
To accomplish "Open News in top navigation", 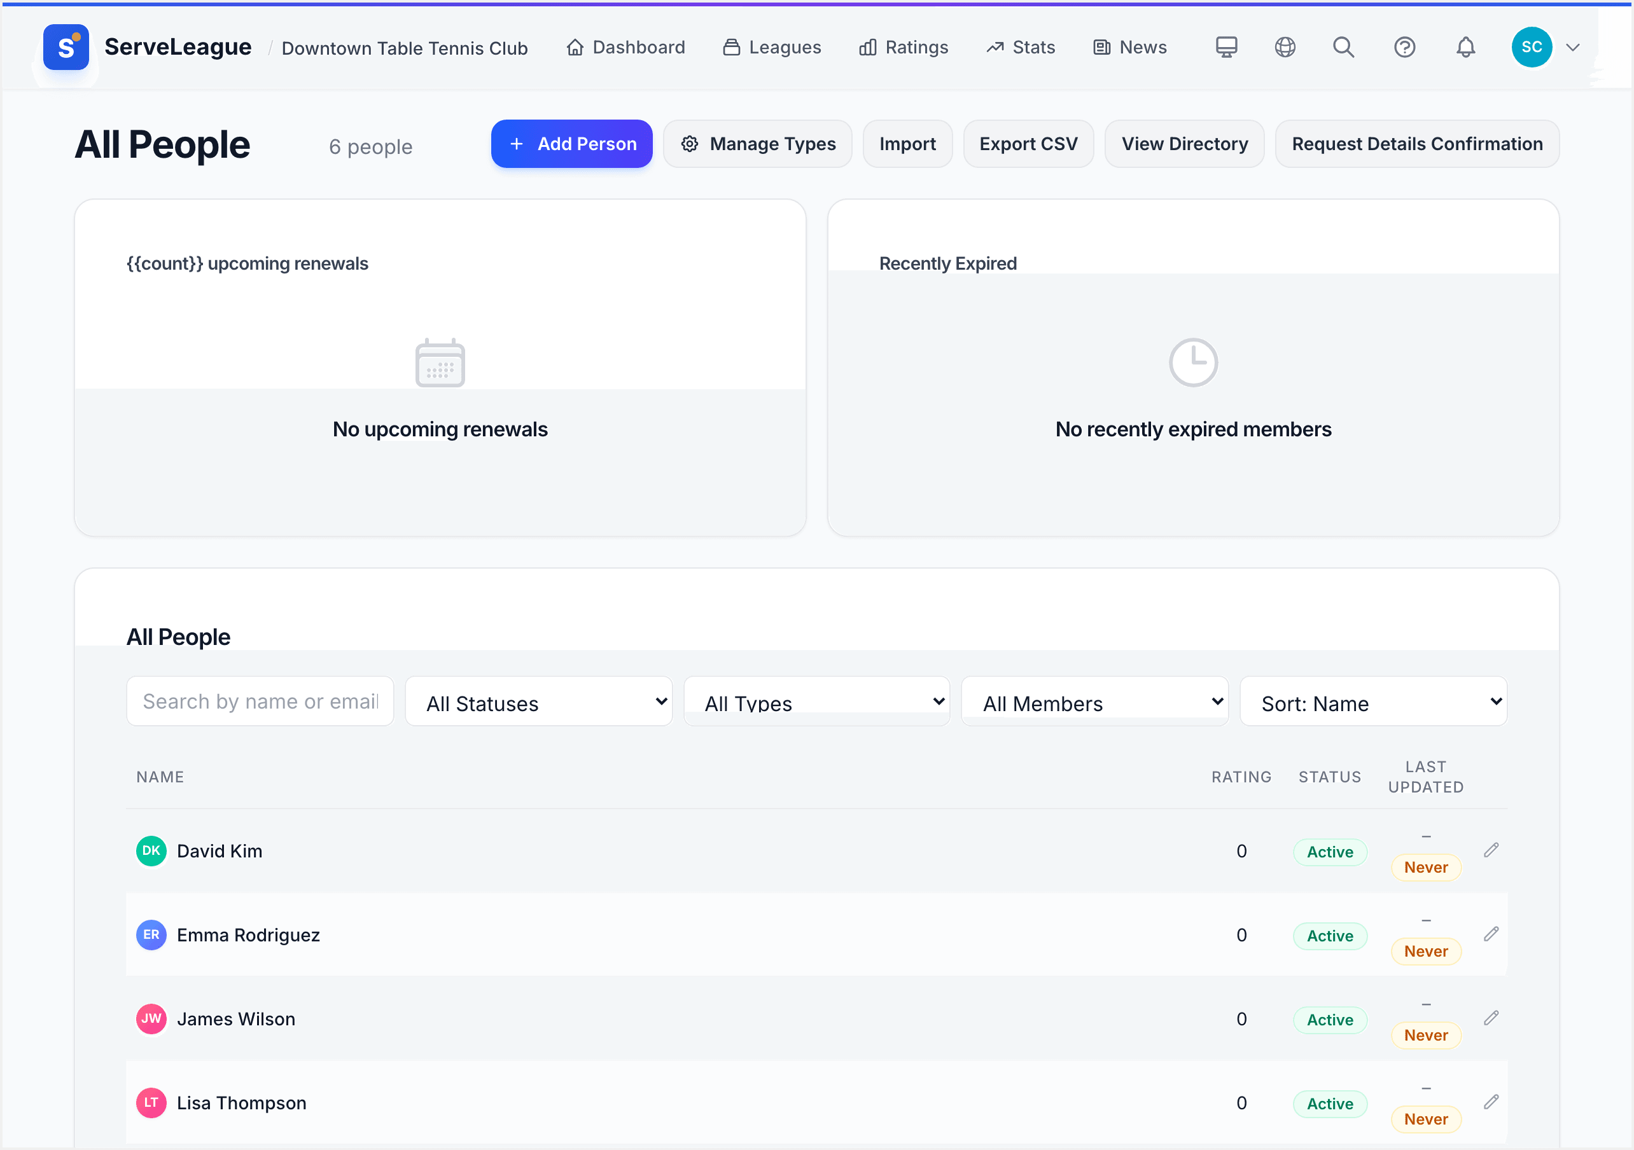I will (x=1130, y=47).
